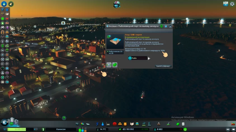
Task: Open the Roads build menu
Action: [77, 124]
